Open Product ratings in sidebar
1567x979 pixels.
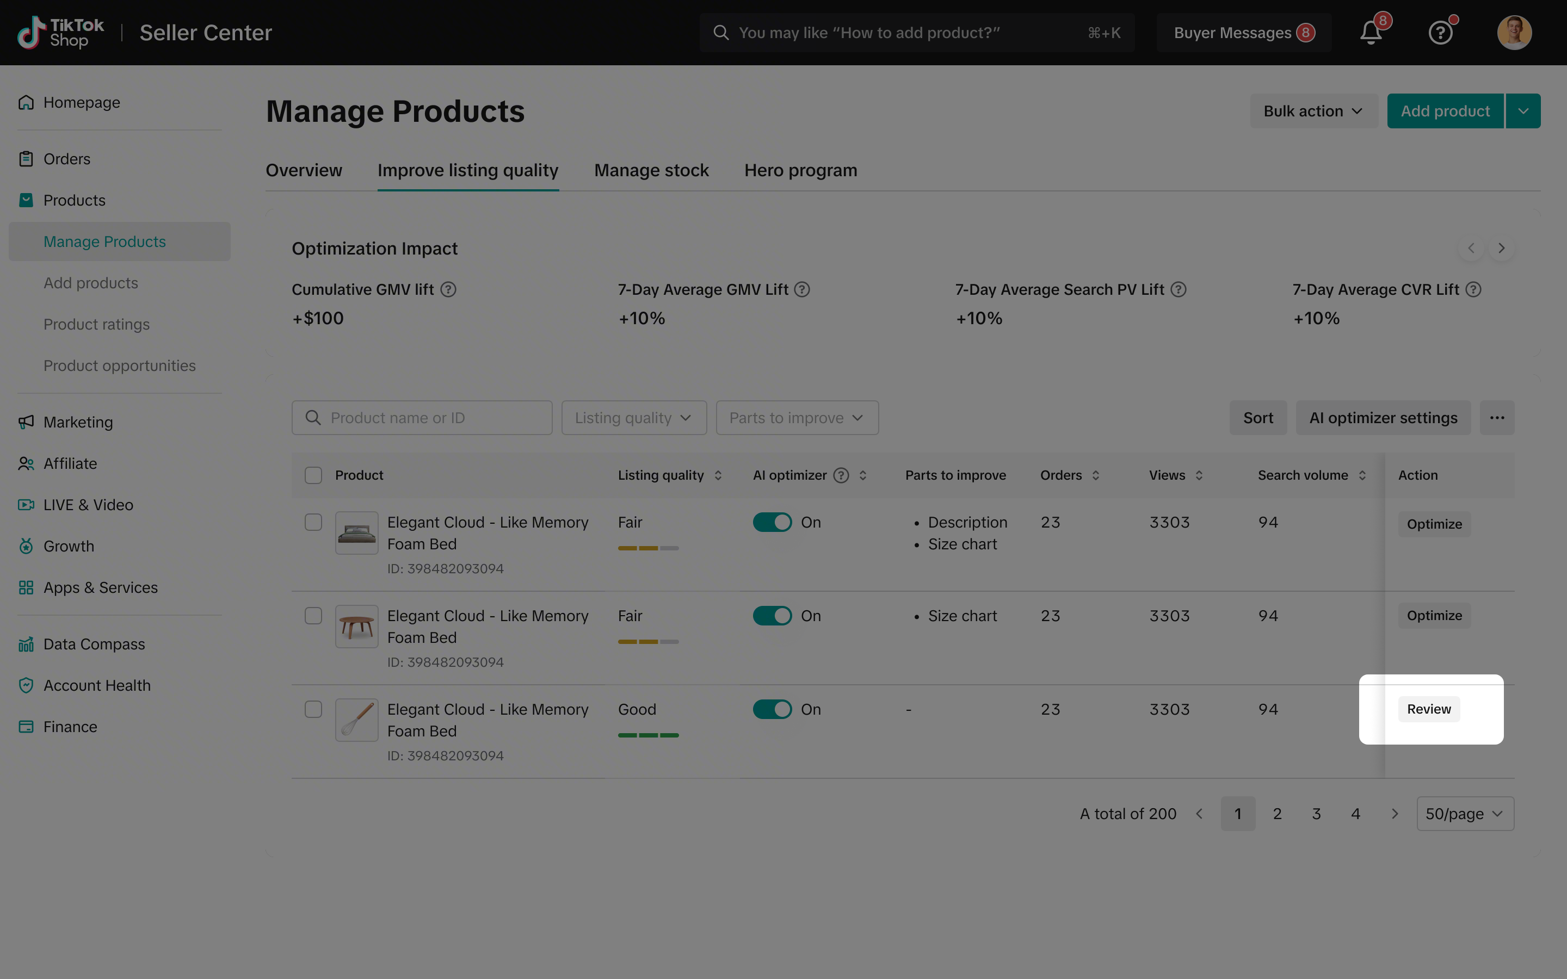point(96,324)
